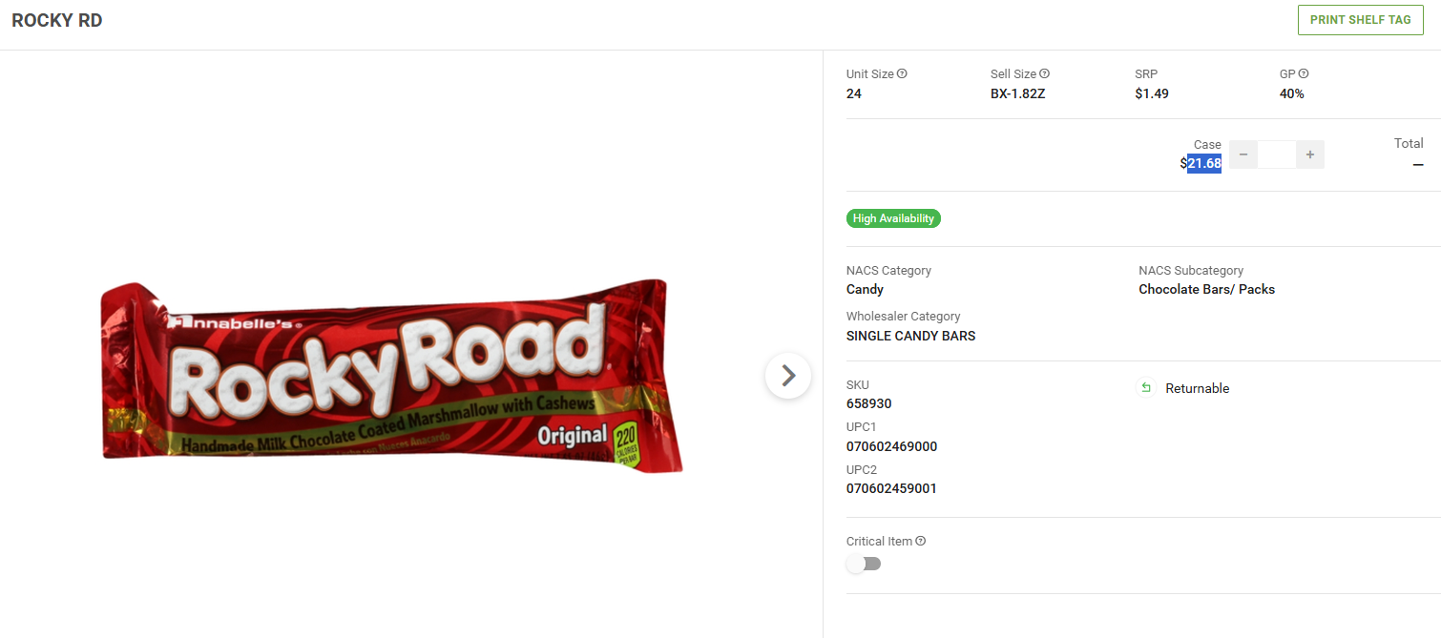Click the Chocolate Bars/ Packs subcategory text

tap(1206, 289)
